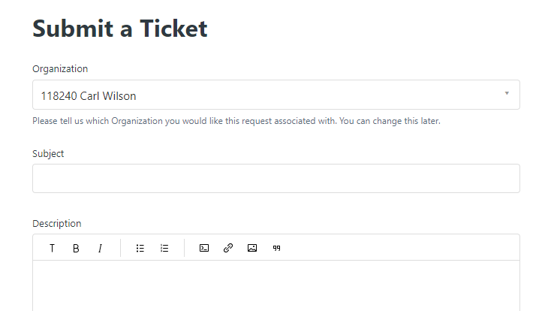The width and height of the screenshot is (539, 311).
Task: Click the Organization field label
Action: (60, 69)
